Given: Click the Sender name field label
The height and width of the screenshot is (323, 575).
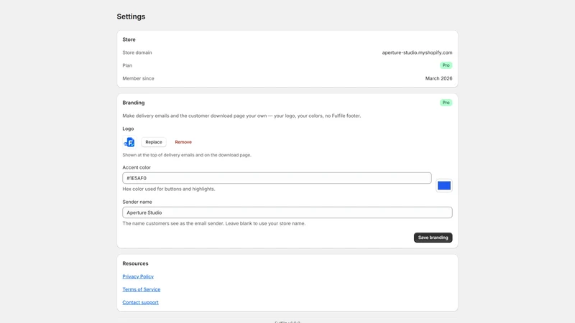Looking at the screenshot, I should (137, 202).
